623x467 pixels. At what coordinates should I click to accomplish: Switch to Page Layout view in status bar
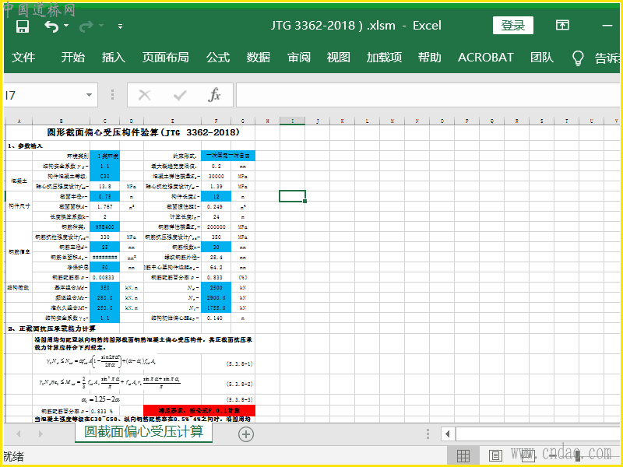[495, 455]
